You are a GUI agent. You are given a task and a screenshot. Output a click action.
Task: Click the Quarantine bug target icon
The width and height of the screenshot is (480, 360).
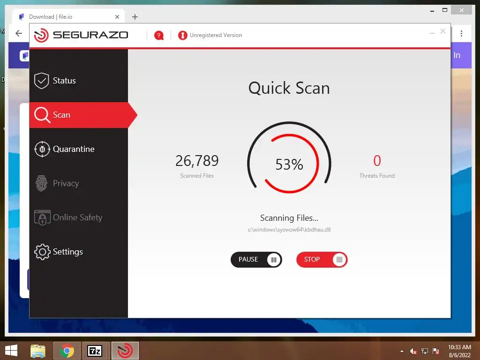point(42,149)
